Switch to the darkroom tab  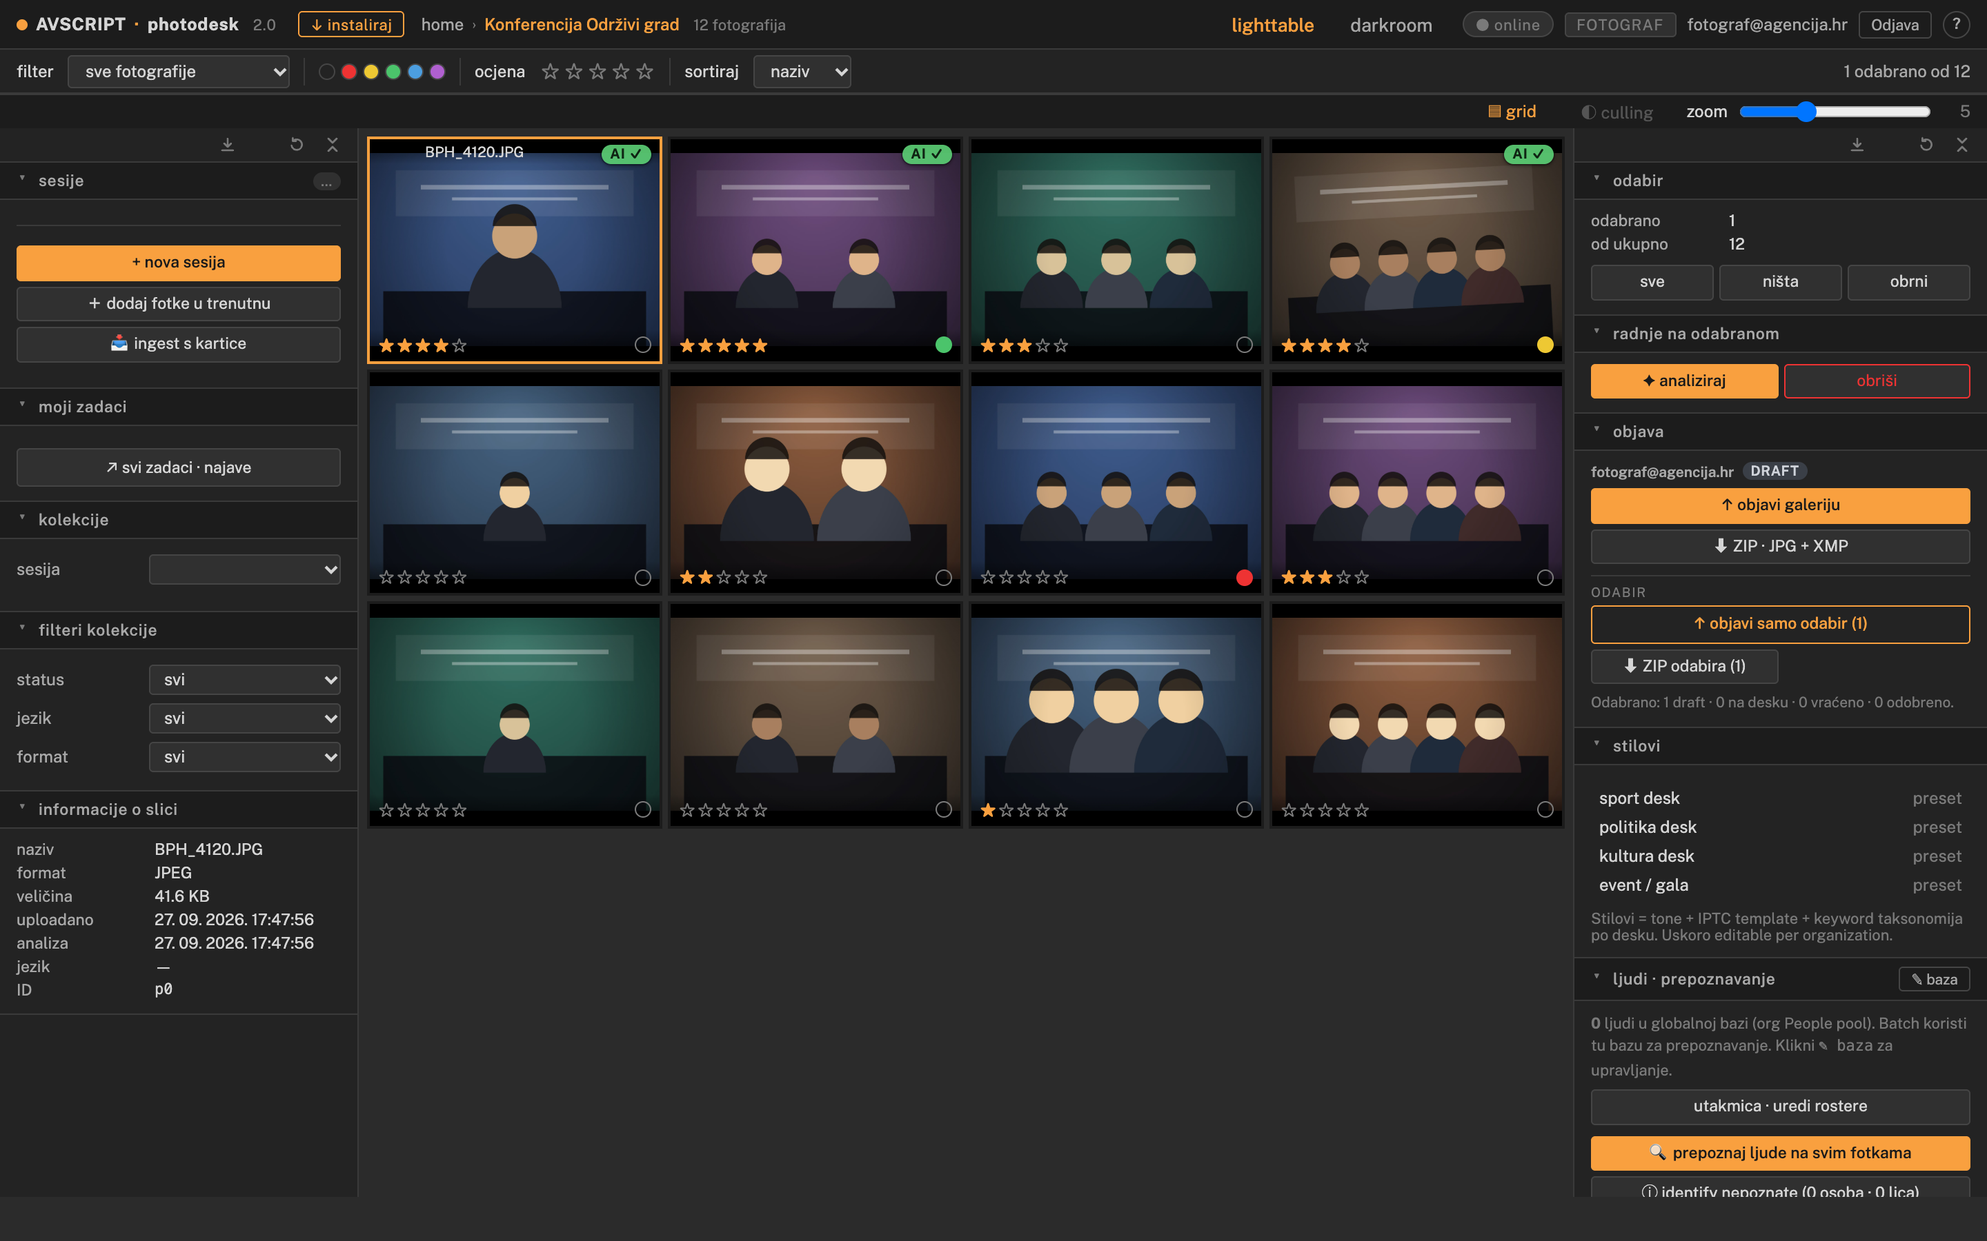[x=1391, y=25]
